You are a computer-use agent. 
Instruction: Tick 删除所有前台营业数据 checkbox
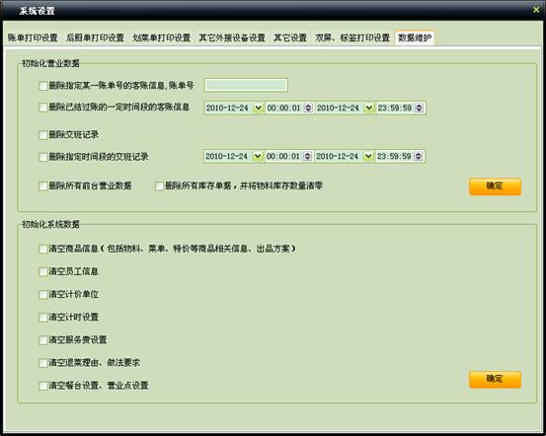pos(43,185)
